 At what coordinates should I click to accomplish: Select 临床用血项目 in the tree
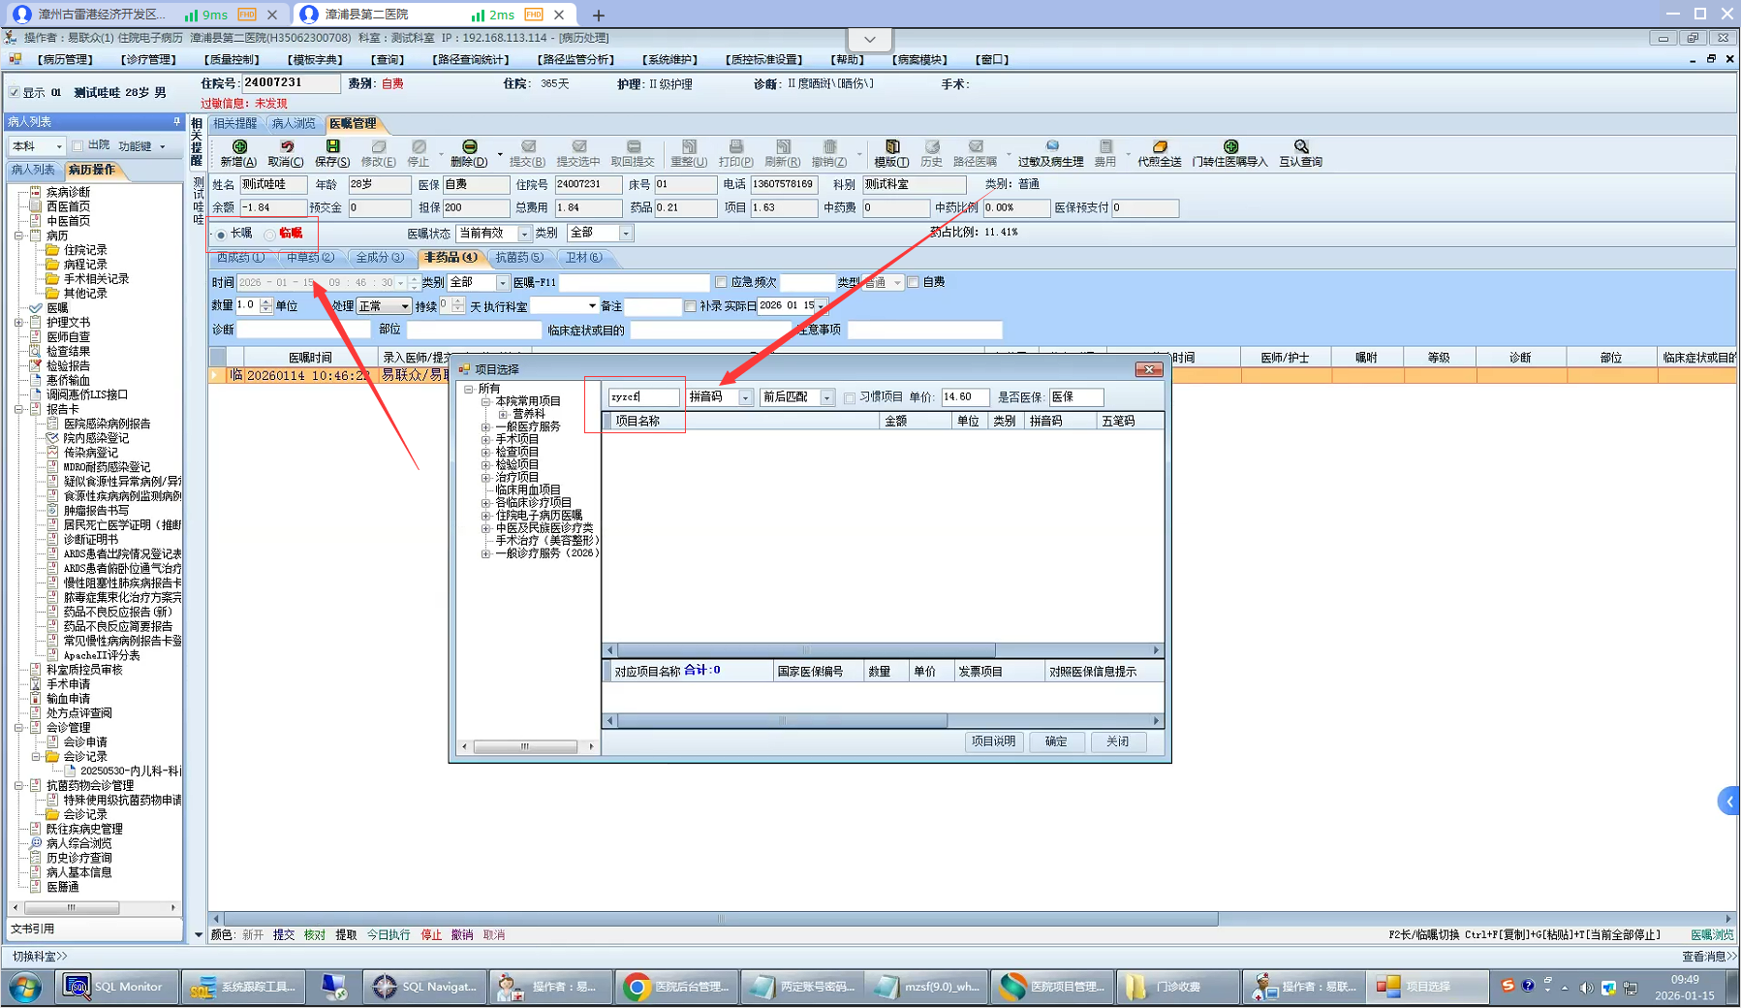pyautogui.click(x=528, y=490)
